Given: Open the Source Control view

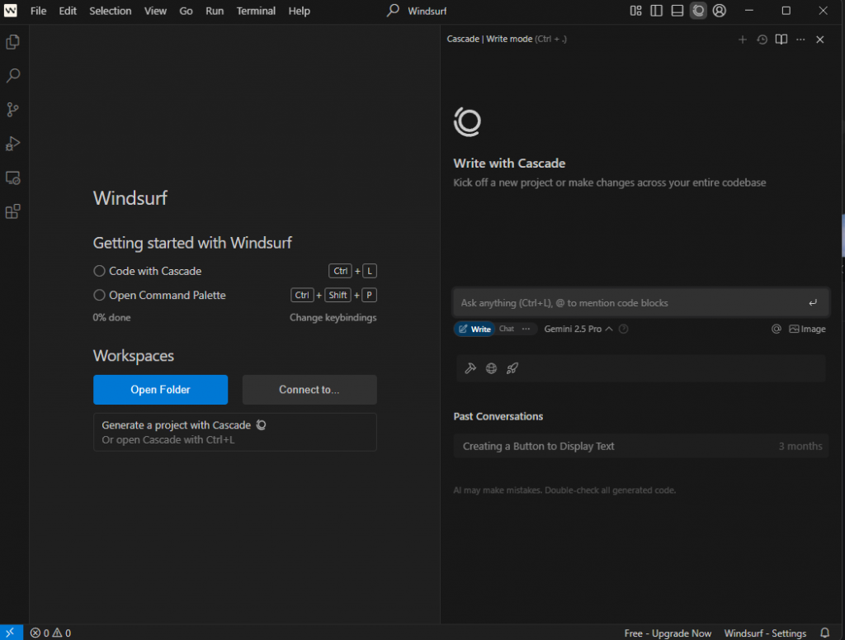Looking at the screenshot, I should (x=12, y=110).
